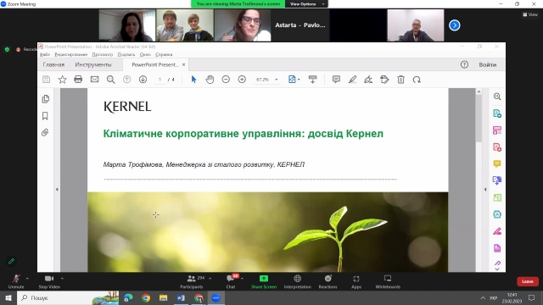Stop Video in Zoom controls
The width and height of the screenshot is (543, 305).
tap(49, 281)
